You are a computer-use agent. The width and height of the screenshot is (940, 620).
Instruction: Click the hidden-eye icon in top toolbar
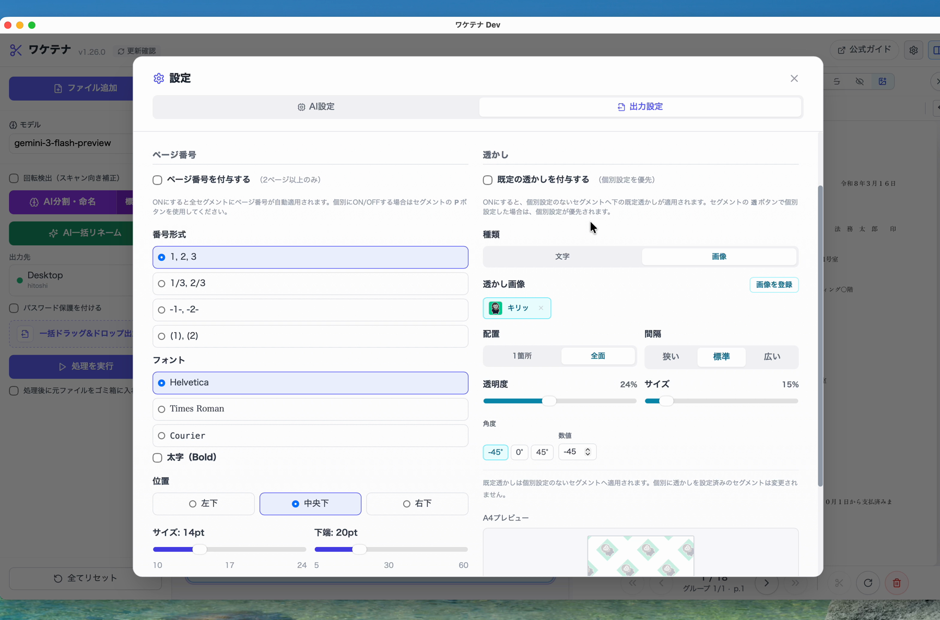coord(860,81)
